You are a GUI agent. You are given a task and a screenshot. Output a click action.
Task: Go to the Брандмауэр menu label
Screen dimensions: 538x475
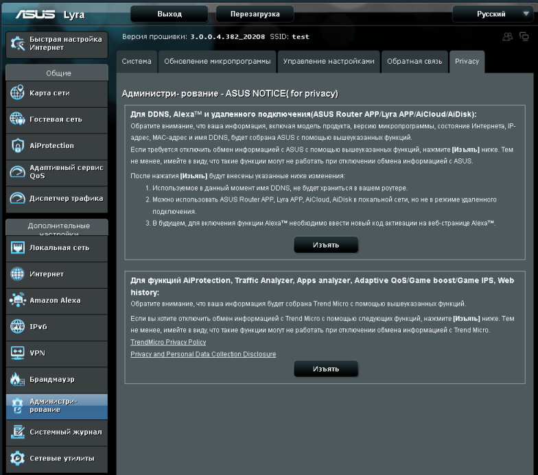coord(52,380)
